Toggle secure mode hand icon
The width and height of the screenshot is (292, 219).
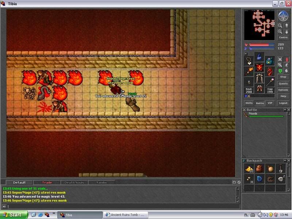click(287, 71)
